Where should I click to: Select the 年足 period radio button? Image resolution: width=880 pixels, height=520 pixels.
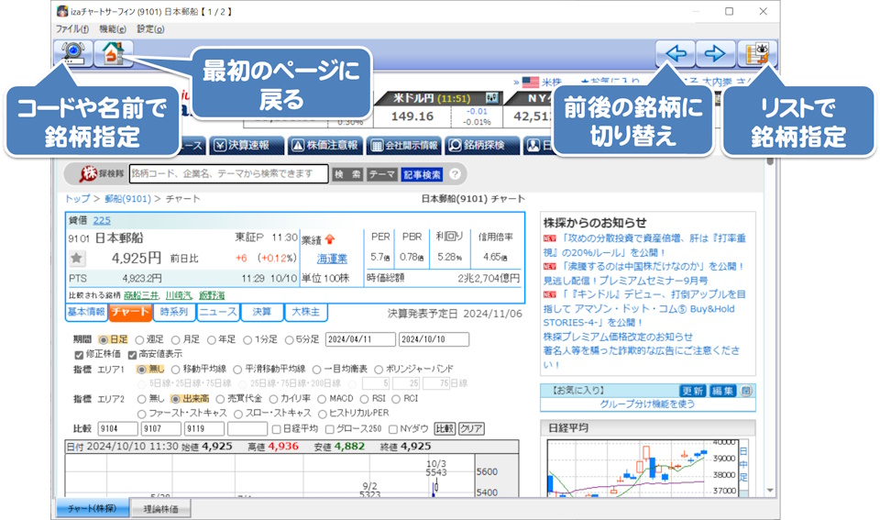[212, 339]
